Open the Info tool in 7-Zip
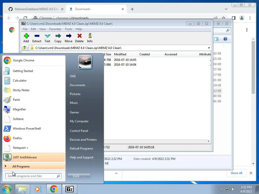The height and width of the screenshot is (194, 259). 90,38
